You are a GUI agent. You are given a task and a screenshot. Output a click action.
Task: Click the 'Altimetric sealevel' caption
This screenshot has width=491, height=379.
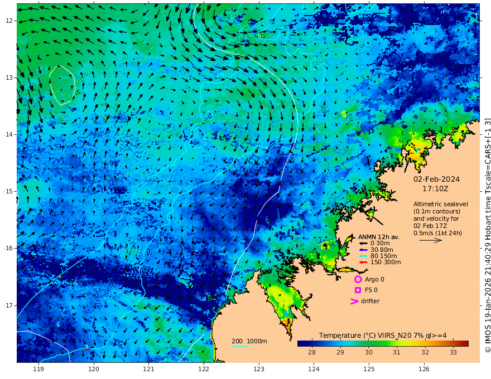[441, 204]
